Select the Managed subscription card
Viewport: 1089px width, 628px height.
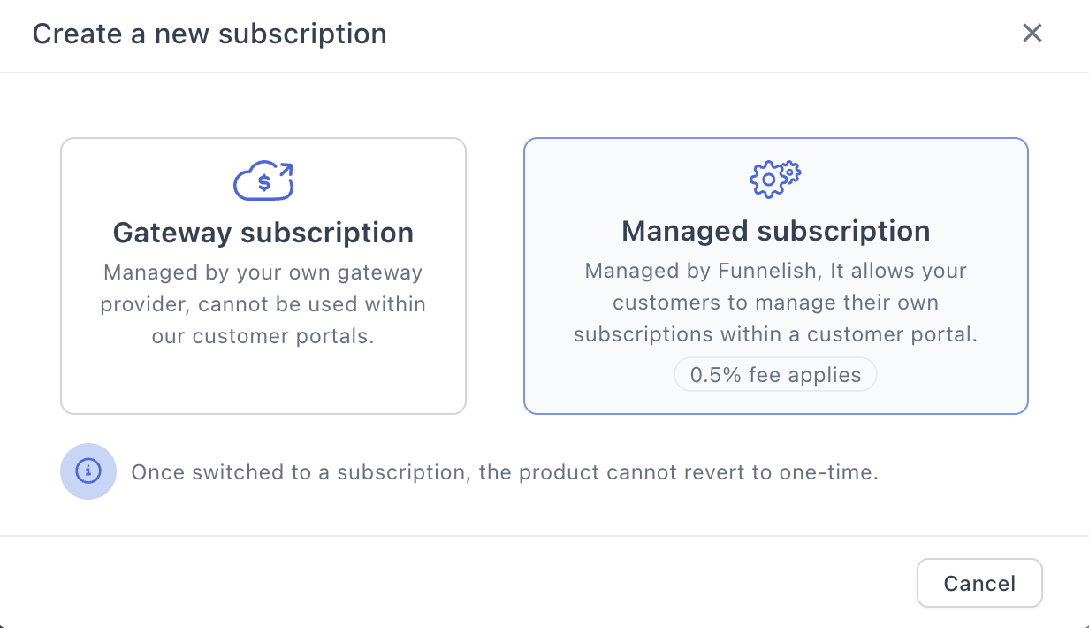coord(776,276)
